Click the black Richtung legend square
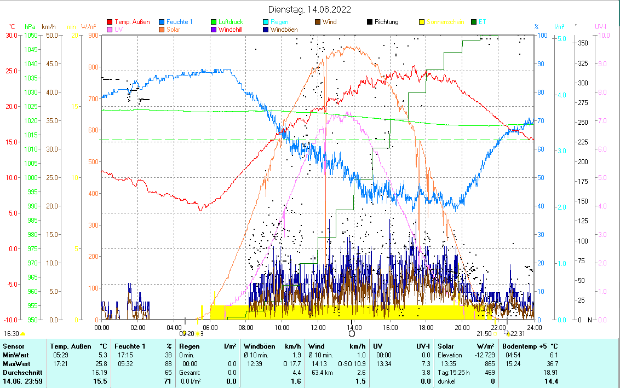Screen dimensions: 620x388 370,22
